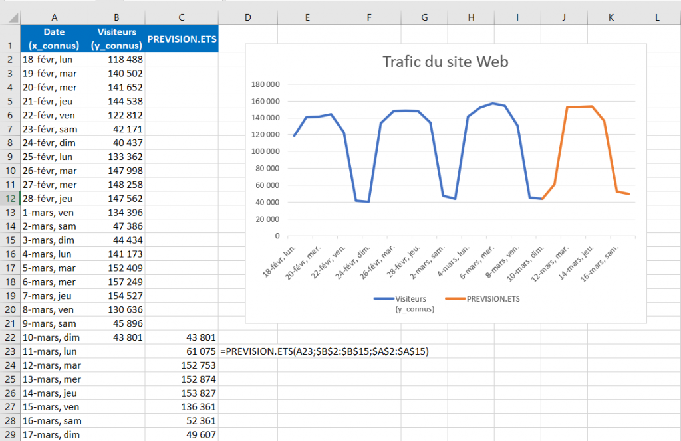
Task: Select row 12 header
Action: [x=11, y=199]
